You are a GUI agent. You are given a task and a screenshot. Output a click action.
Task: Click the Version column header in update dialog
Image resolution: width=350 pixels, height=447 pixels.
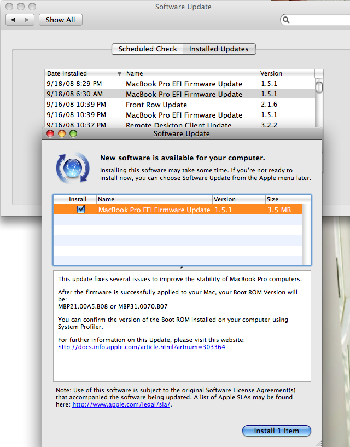pos(239,199)
